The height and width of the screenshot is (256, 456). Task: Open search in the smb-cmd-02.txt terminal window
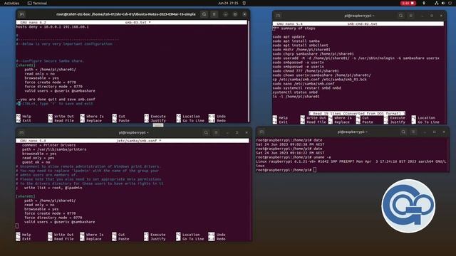(x=400, y=16)
